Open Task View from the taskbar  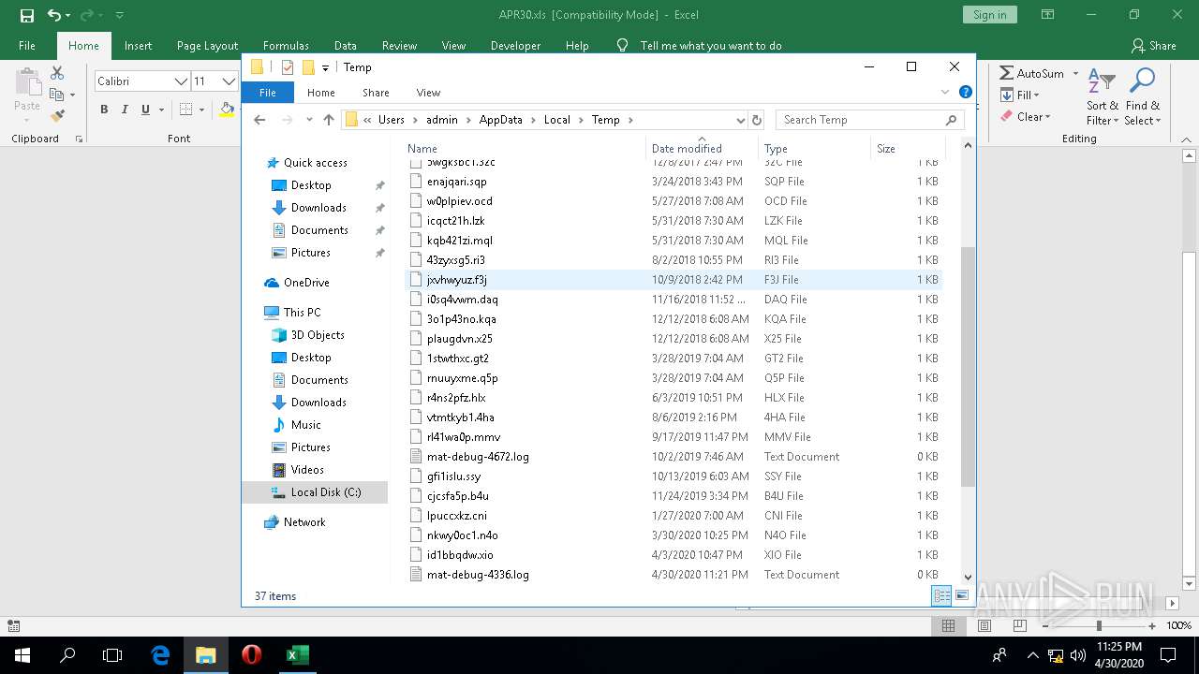tap(112, 655)
